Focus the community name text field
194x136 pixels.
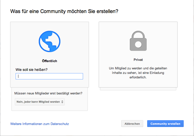(49, 76)
